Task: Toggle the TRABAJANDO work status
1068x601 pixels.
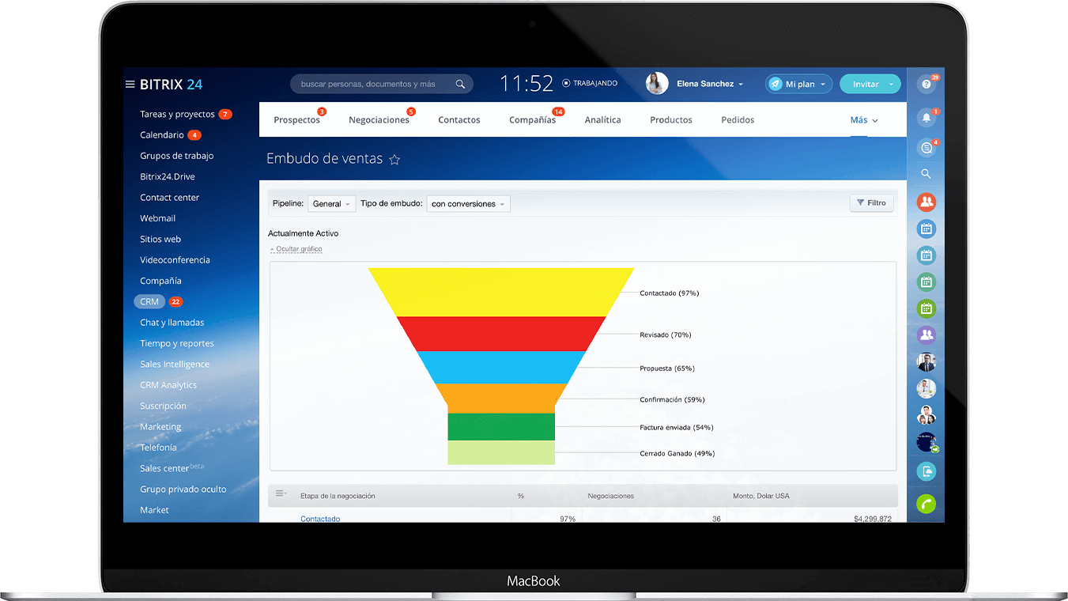Action: point(590,83)
